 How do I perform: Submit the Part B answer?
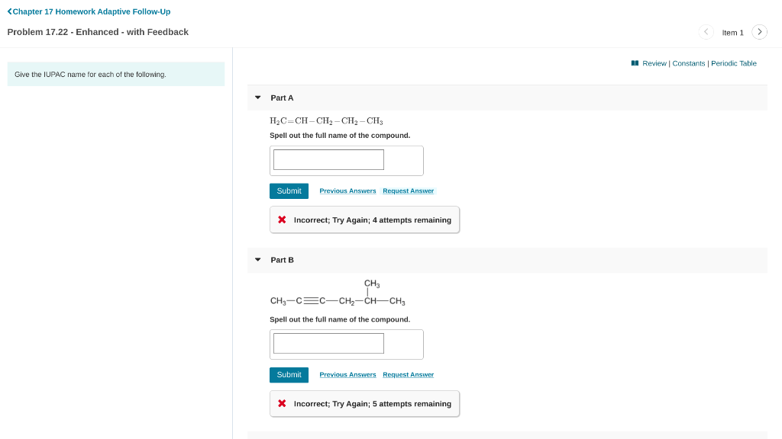coord(289,374)
